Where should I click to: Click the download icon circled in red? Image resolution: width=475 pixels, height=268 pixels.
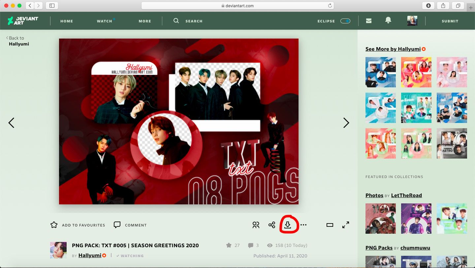288,225
